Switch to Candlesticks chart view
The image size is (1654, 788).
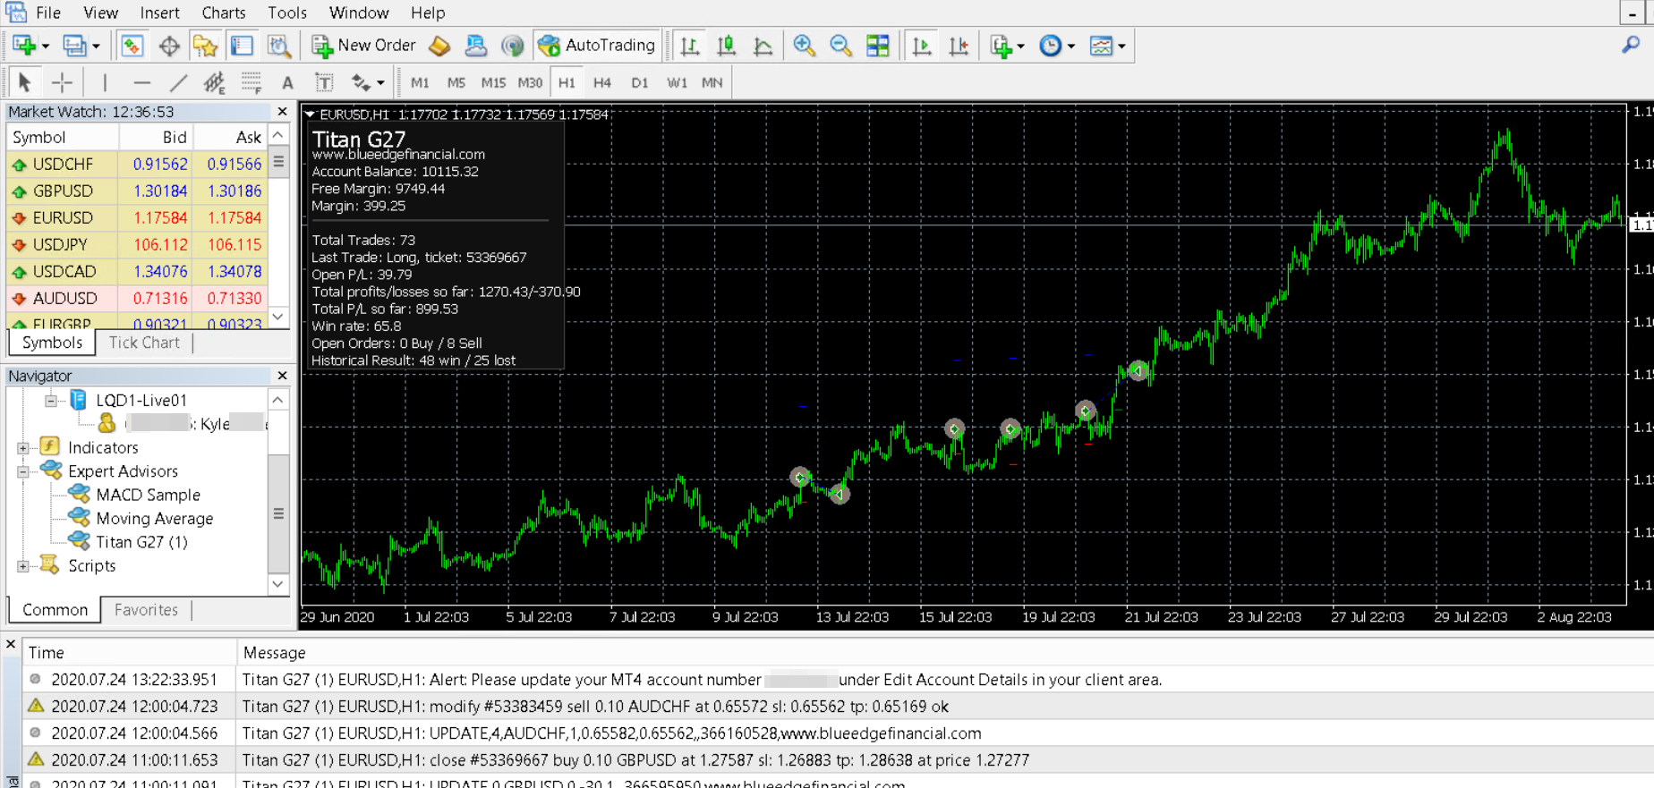click(727, 46)
